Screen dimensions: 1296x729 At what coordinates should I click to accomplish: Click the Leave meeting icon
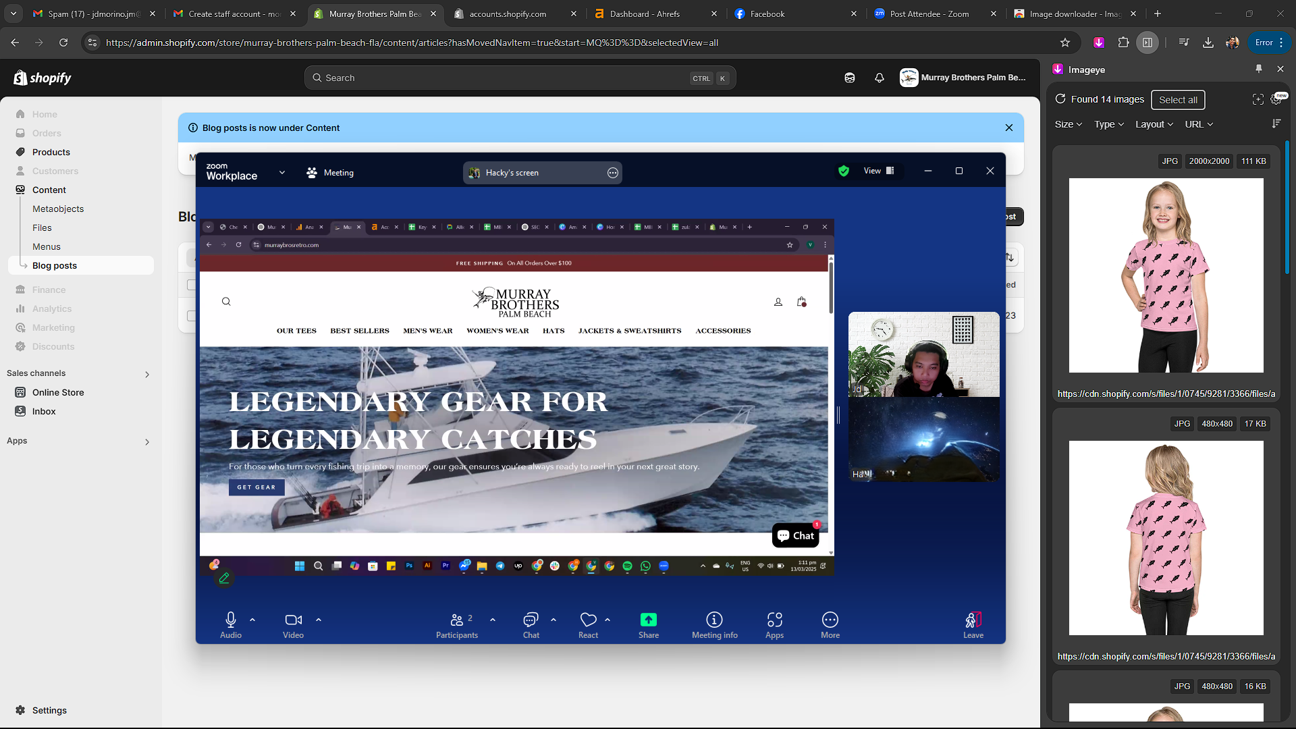pyautogui.click(x=973, y=620)
